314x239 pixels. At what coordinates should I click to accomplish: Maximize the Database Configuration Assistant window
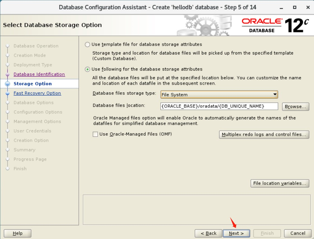tap(294, 8)
